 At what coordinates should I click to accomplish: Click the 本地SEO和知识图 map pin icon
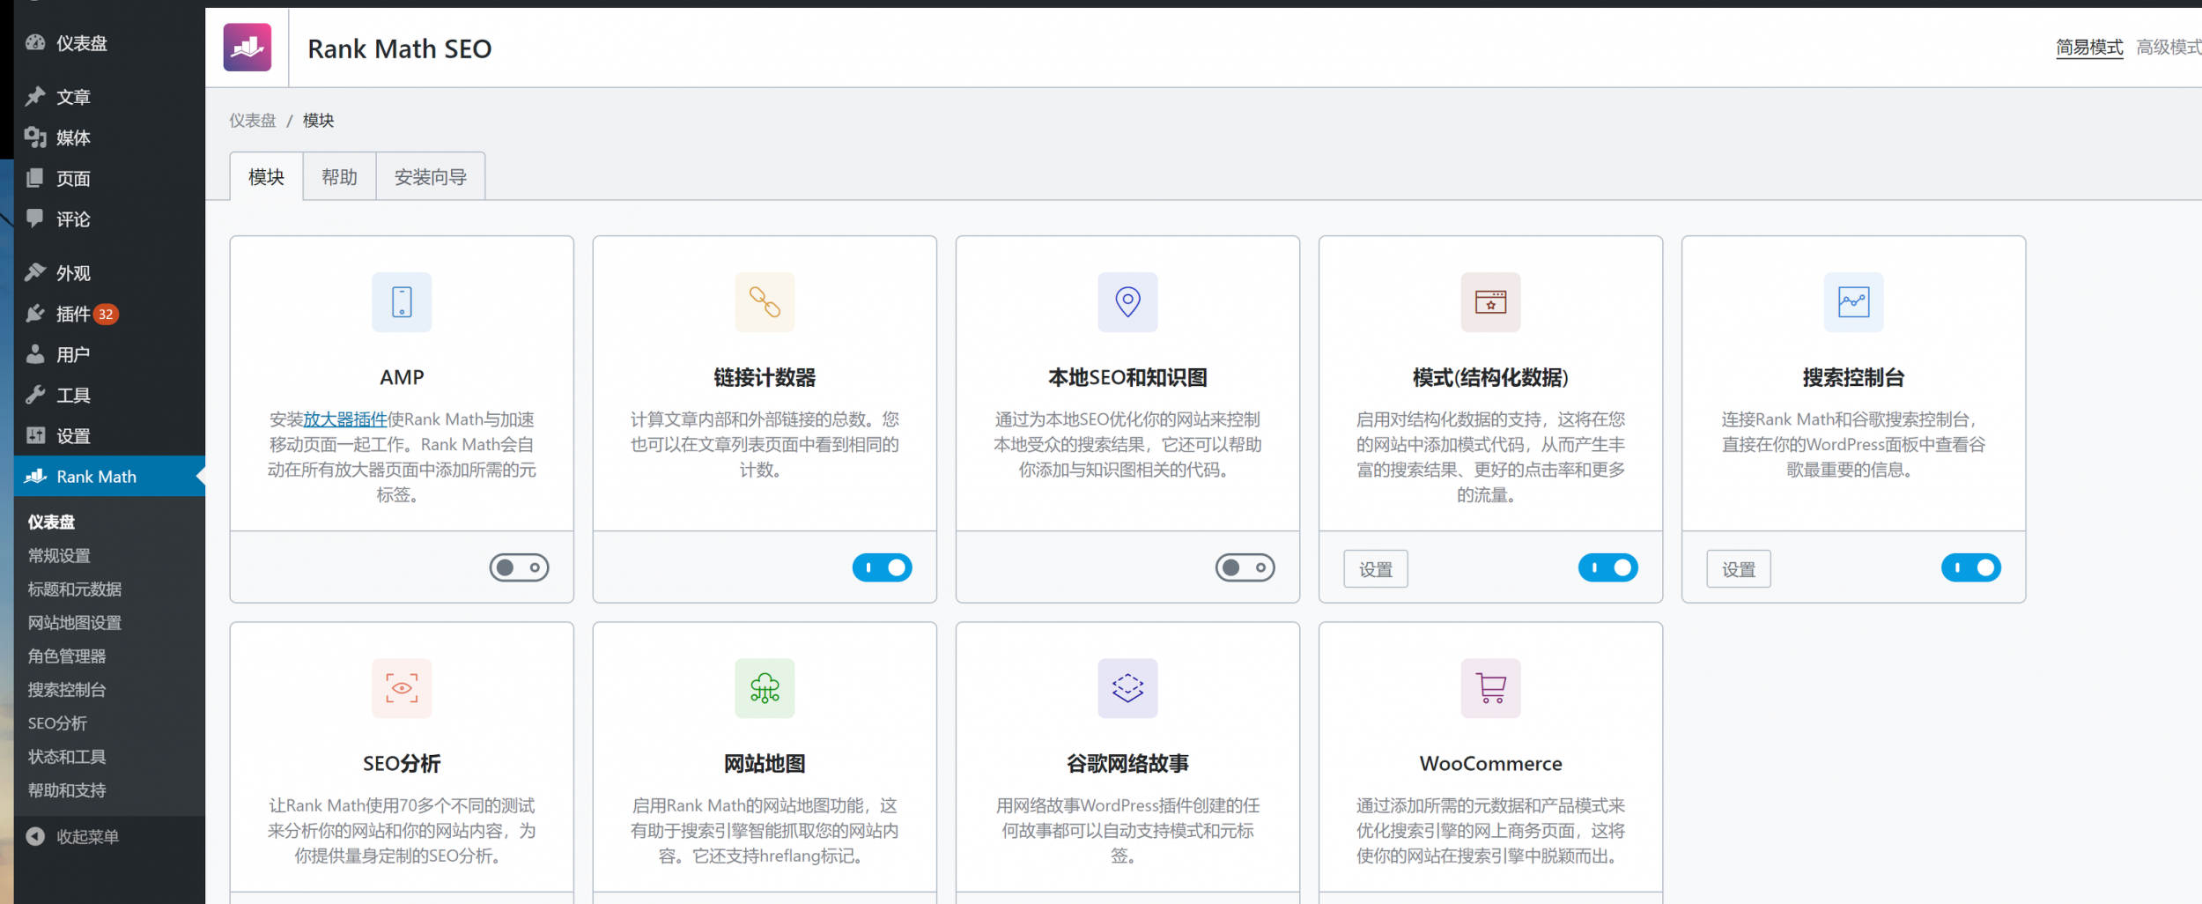click(x=1127, y=302)
